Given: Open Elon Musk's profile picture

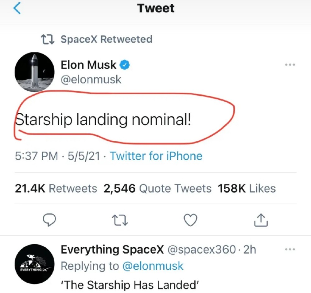Looking at the screenshot, I should tap(35, 72).
